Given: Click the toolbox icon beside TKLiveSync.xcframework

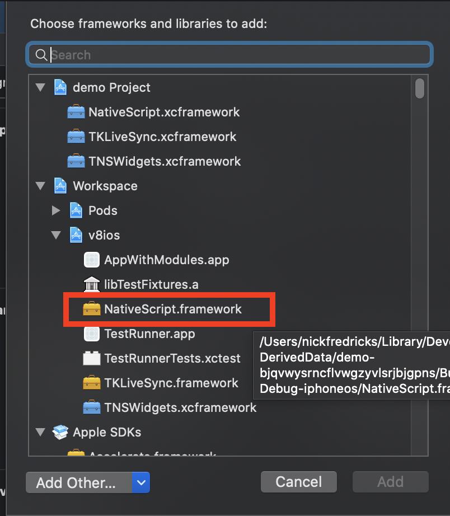Looking at the screenshot, I should 76,137.
